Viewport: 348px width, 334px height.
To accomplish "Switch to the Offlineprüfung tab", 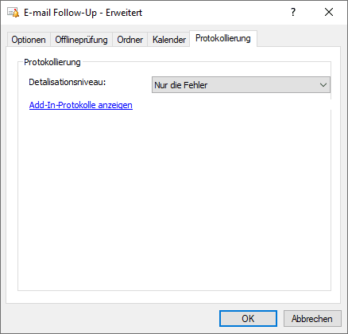I will point(81,40).
